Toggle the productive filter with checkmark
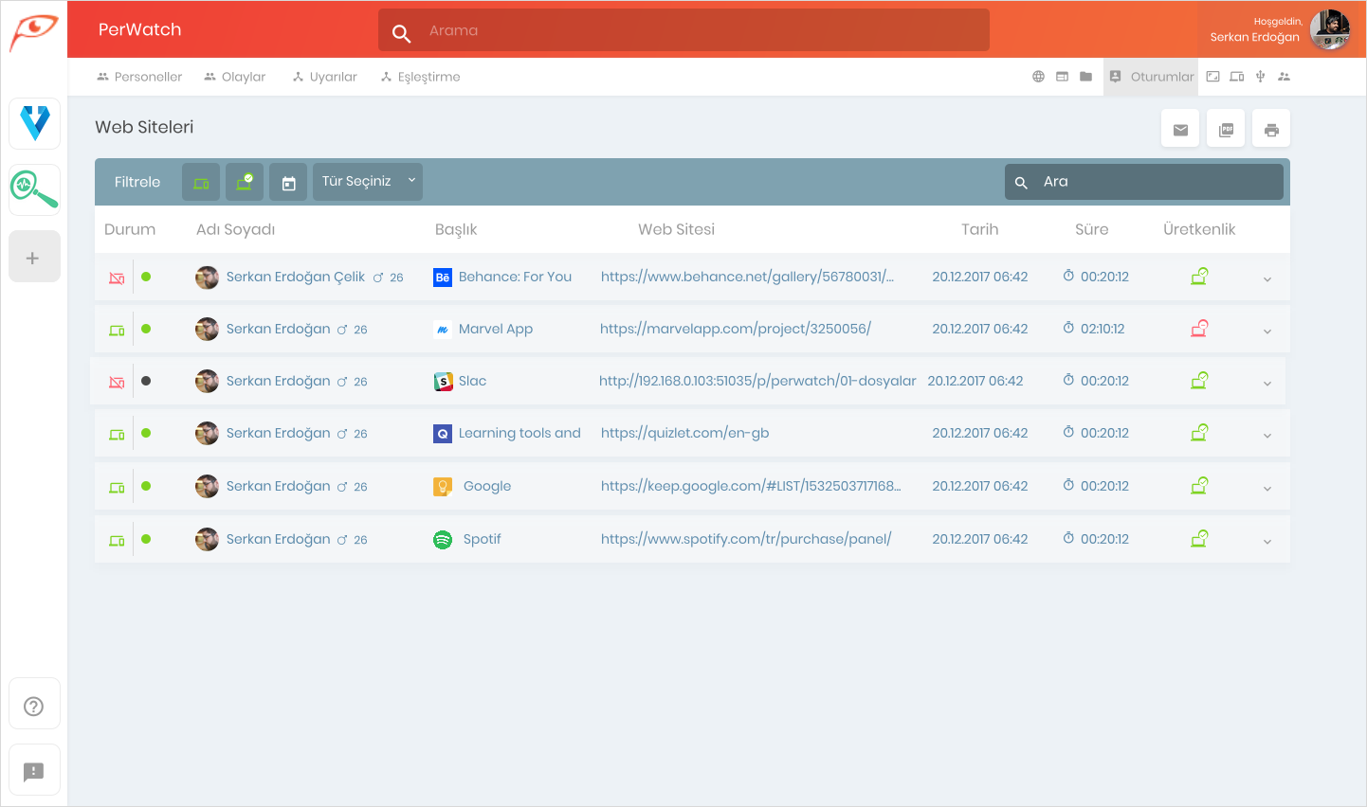 coord(245,182)
